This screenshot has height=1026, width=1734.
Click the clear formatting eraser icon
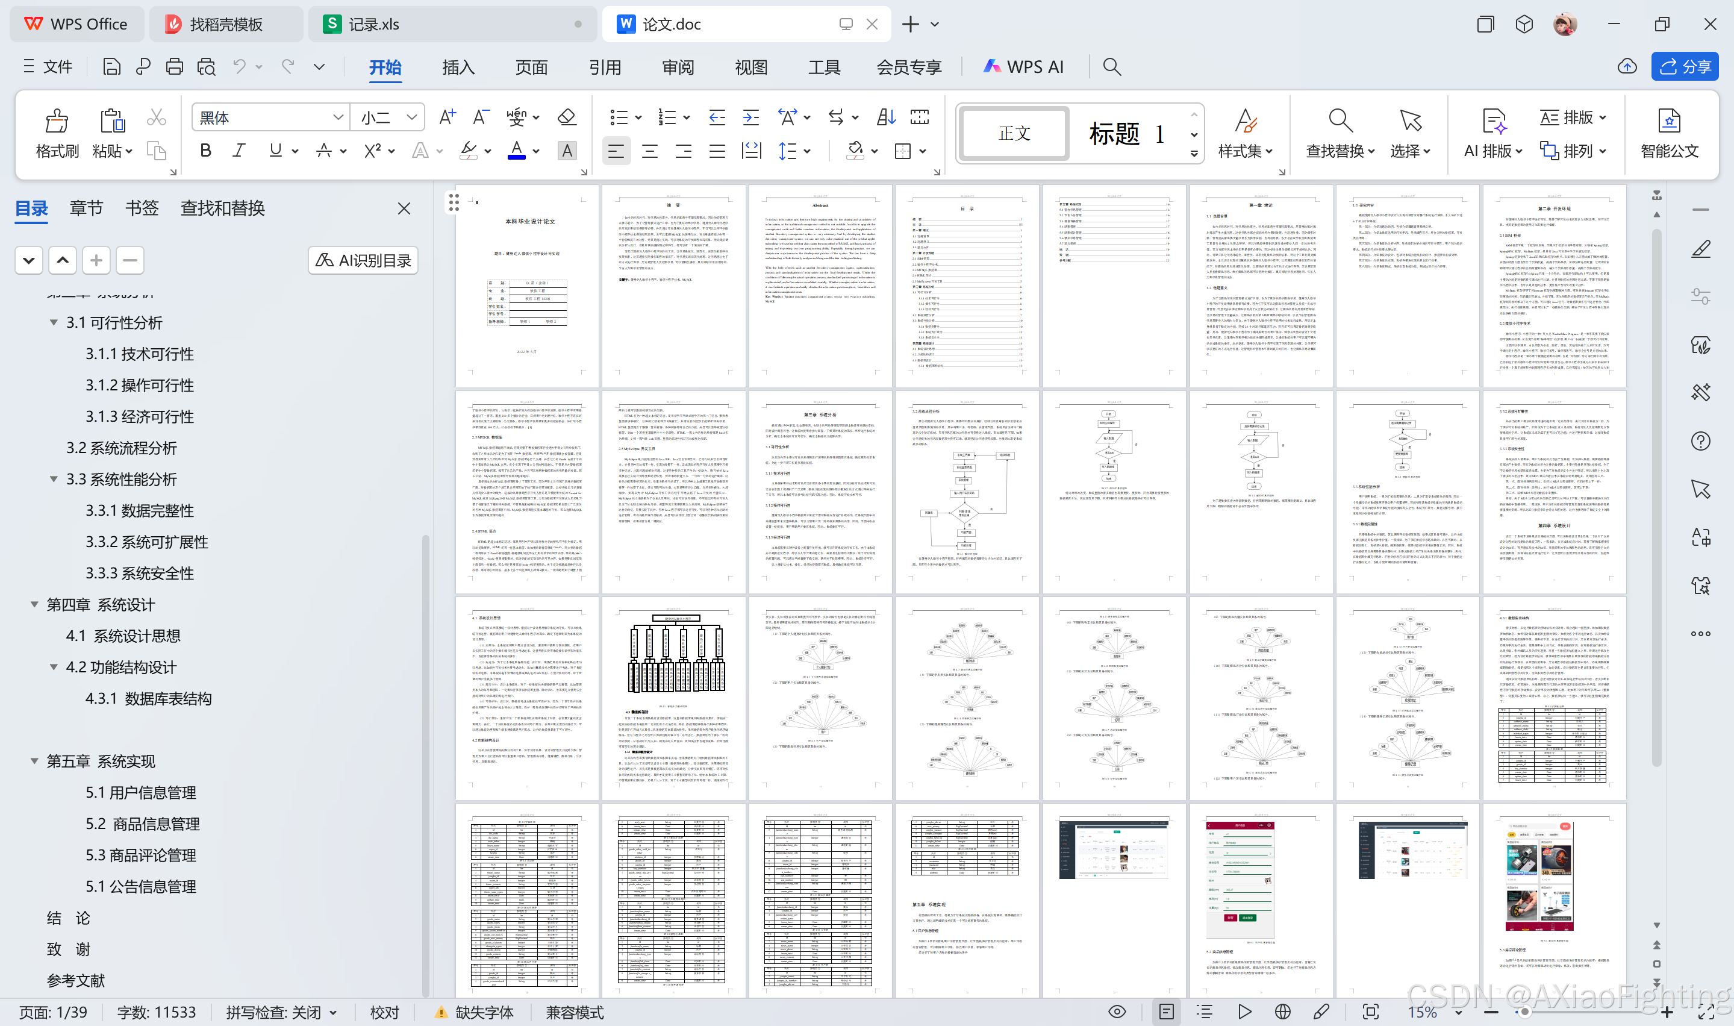(x=567, y=117)
